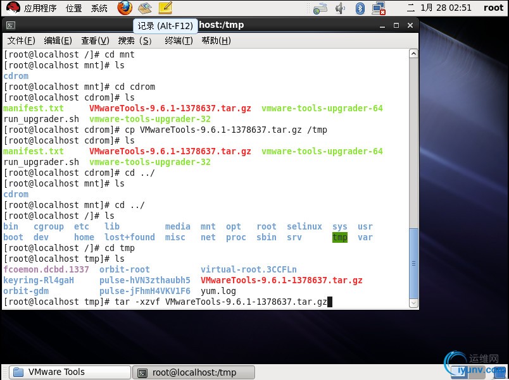Click keyring-Rl4gaH directory entry
Image resolution: width=509 pixels, height=380 pixels.
point(39,280)
